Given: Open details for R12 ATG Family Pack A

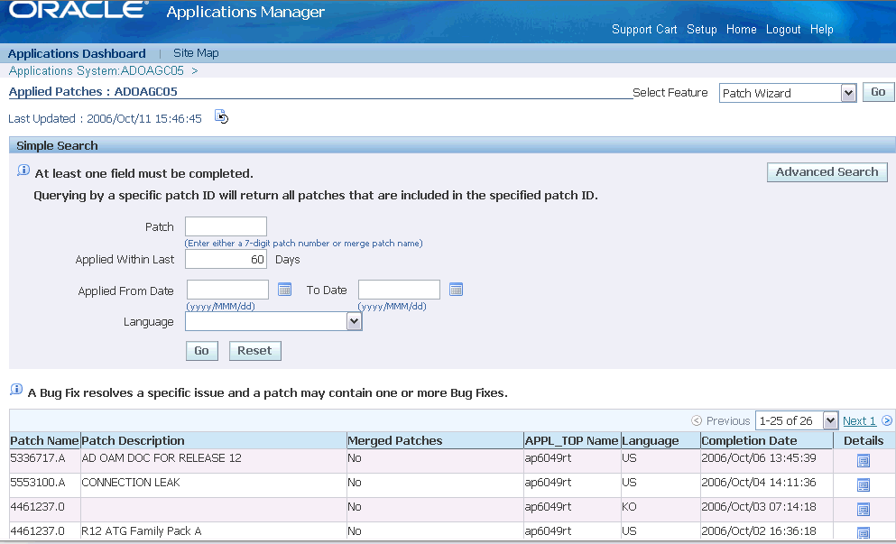Looking at the screenshot, I should (864, 532).
